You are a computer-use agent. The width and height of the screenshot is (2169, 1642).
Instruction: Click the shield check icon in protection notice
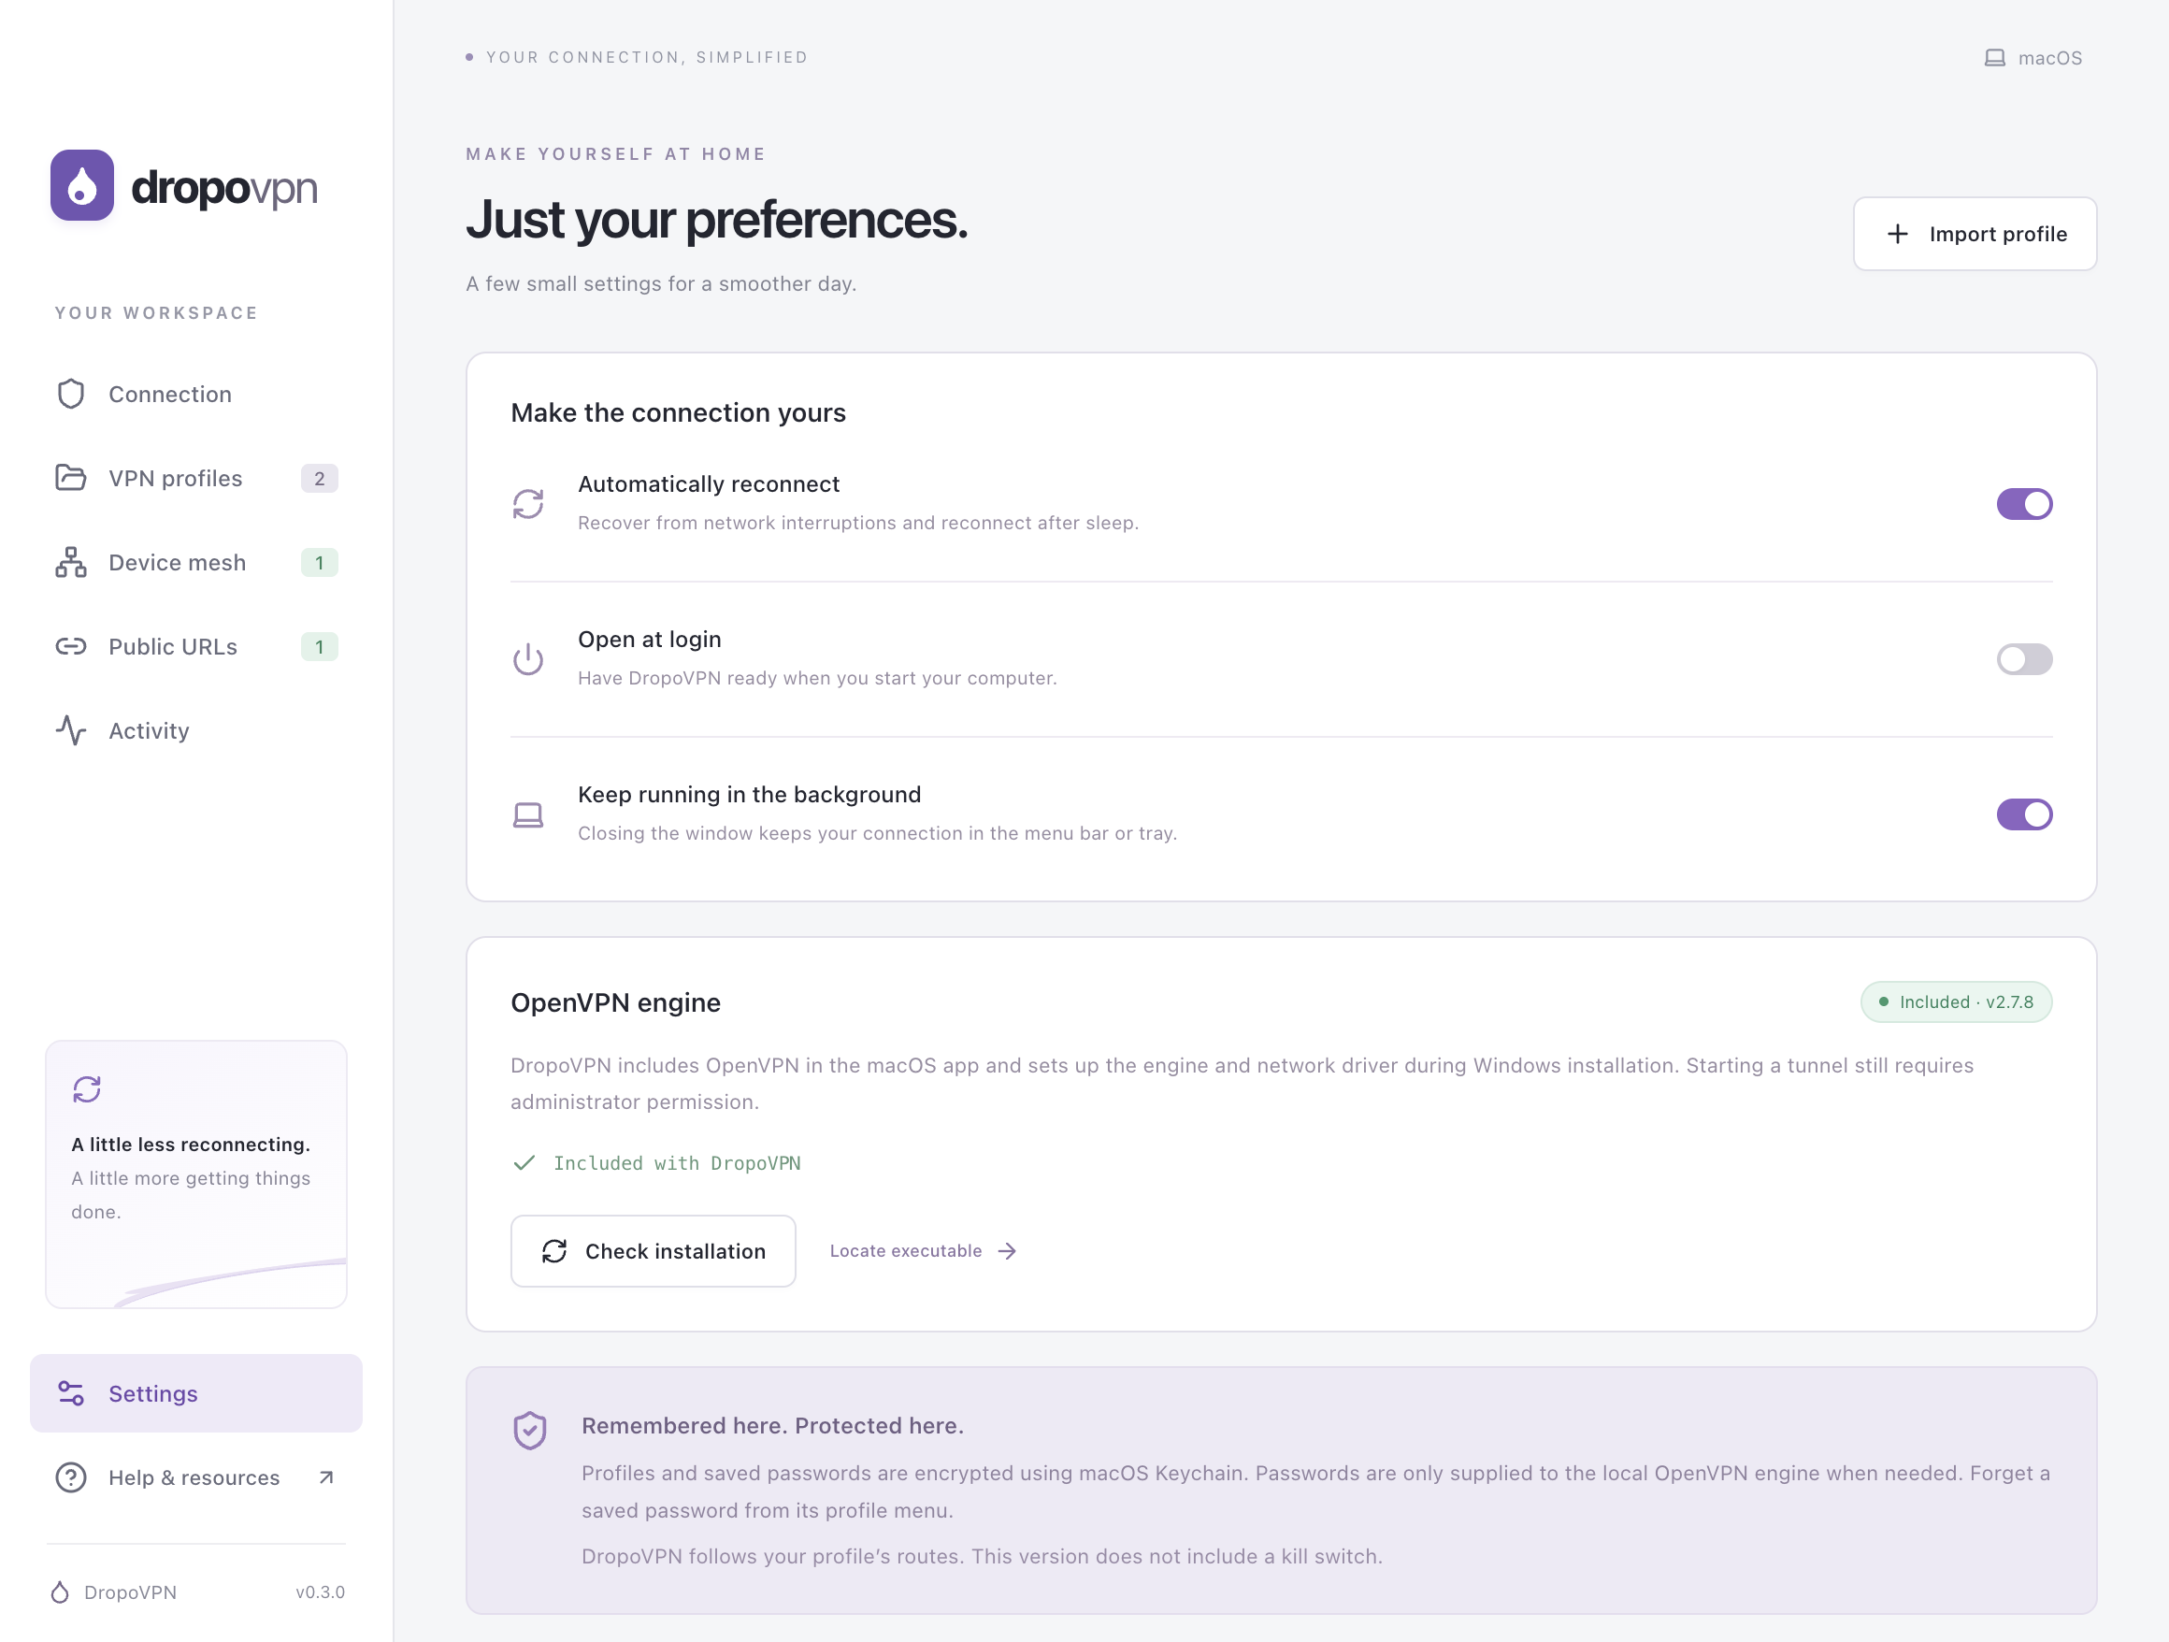coord(530,1431)
